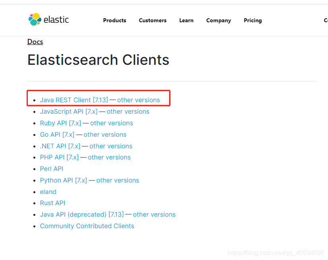
Task: View other versions of Python API
Action: pyautogui.click(x=118, y=180)
